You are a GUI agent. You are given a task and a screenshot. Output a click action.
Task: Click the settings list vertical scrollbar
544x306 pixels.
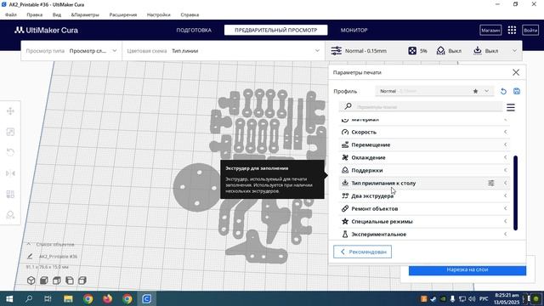point(516,193)
